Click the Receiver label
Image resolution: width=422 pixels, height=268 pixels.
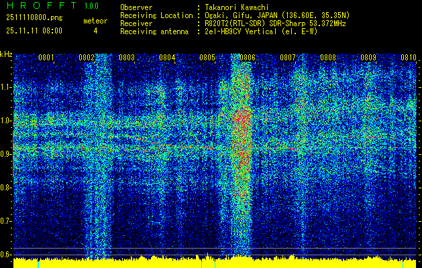pos(136,23)
